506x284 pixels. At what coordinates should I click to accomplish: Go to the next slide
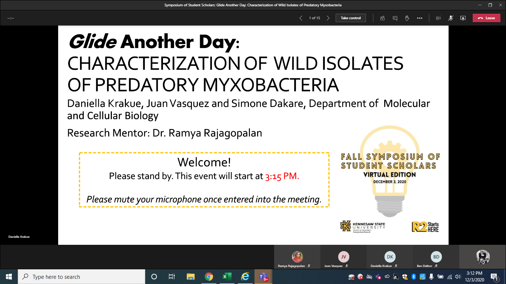click(328, 18)
